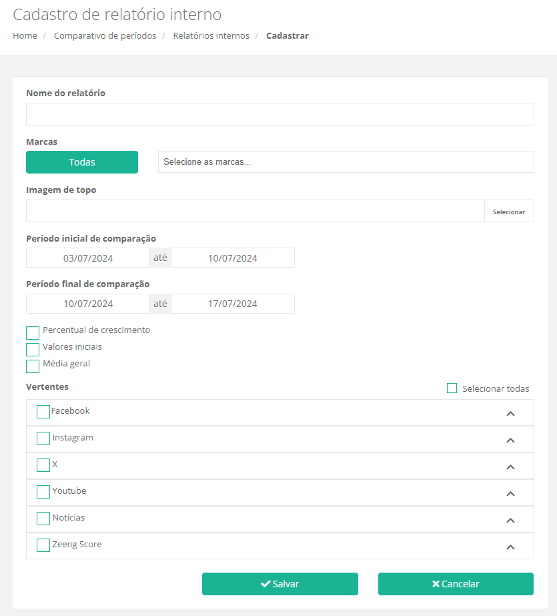Check Selecionar todas vertentes
This screenshot has height=616, width=557.
pyautogui.click(x=452, y=388)
